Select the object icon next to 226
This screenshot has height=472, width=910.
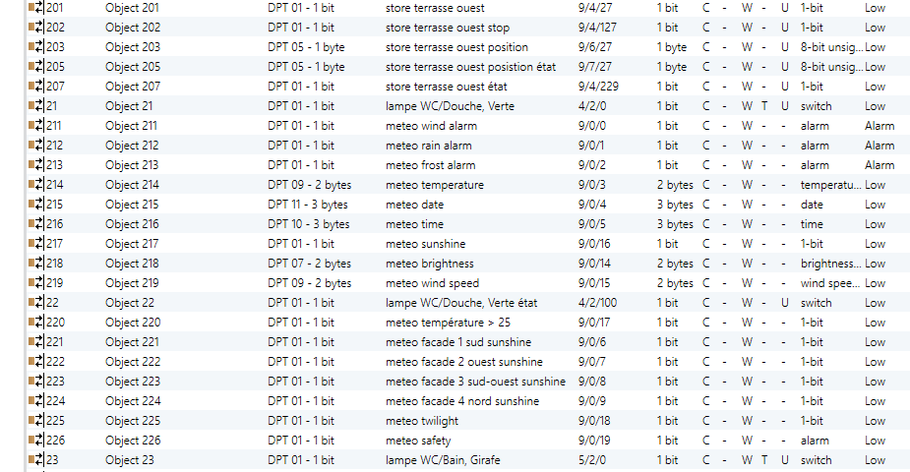[36, 441]
